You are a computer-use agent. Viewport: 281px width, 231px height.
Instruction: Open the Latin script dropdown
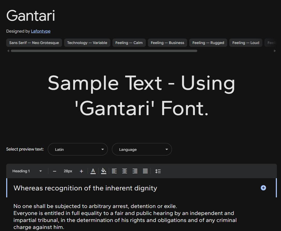coord(78,149)
